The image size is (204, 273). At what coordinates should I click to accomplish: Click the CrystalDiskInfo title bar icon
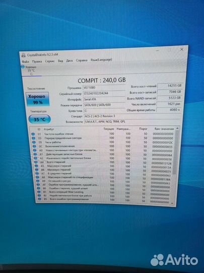coord(23,56)
